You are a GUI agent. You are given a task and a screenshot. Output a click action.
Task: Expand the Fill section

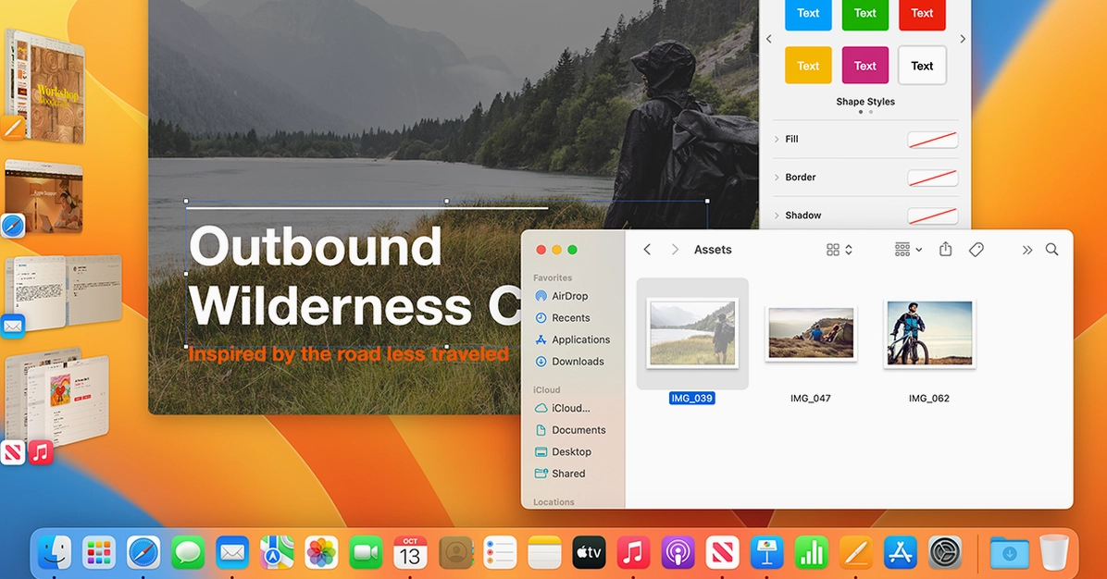777,140
